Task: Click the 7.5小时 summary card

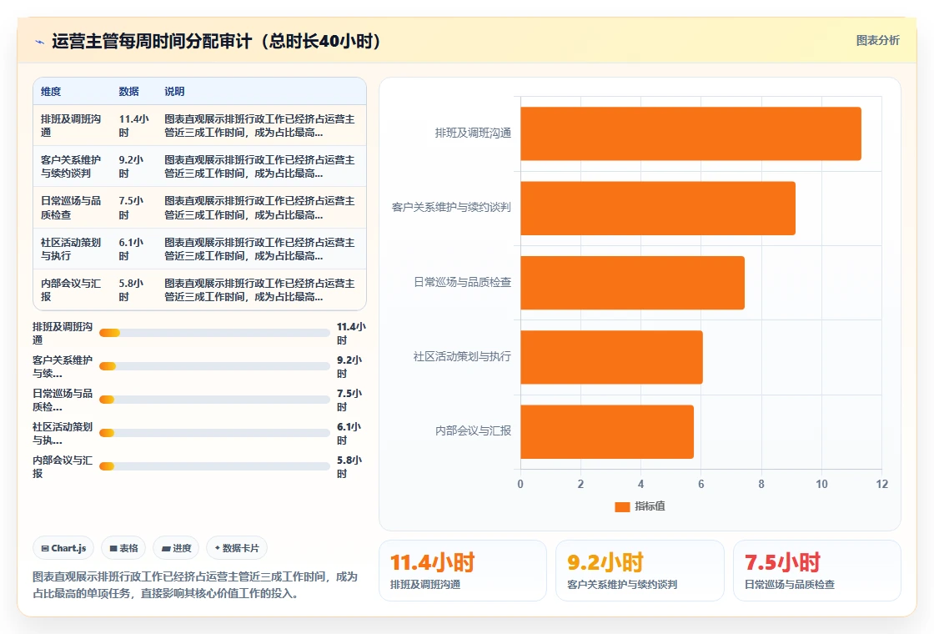Action: click(x=816, y=571)
